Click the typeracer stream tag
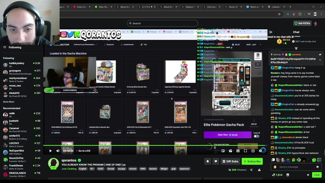Screen dimensions: 325x183 tap(185, 169)
